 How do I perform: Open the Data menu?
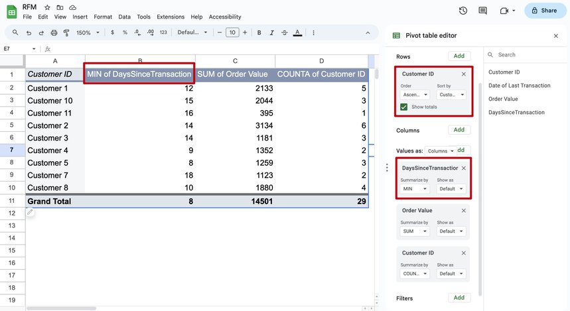pyautogui.click(x=124, y=17)
